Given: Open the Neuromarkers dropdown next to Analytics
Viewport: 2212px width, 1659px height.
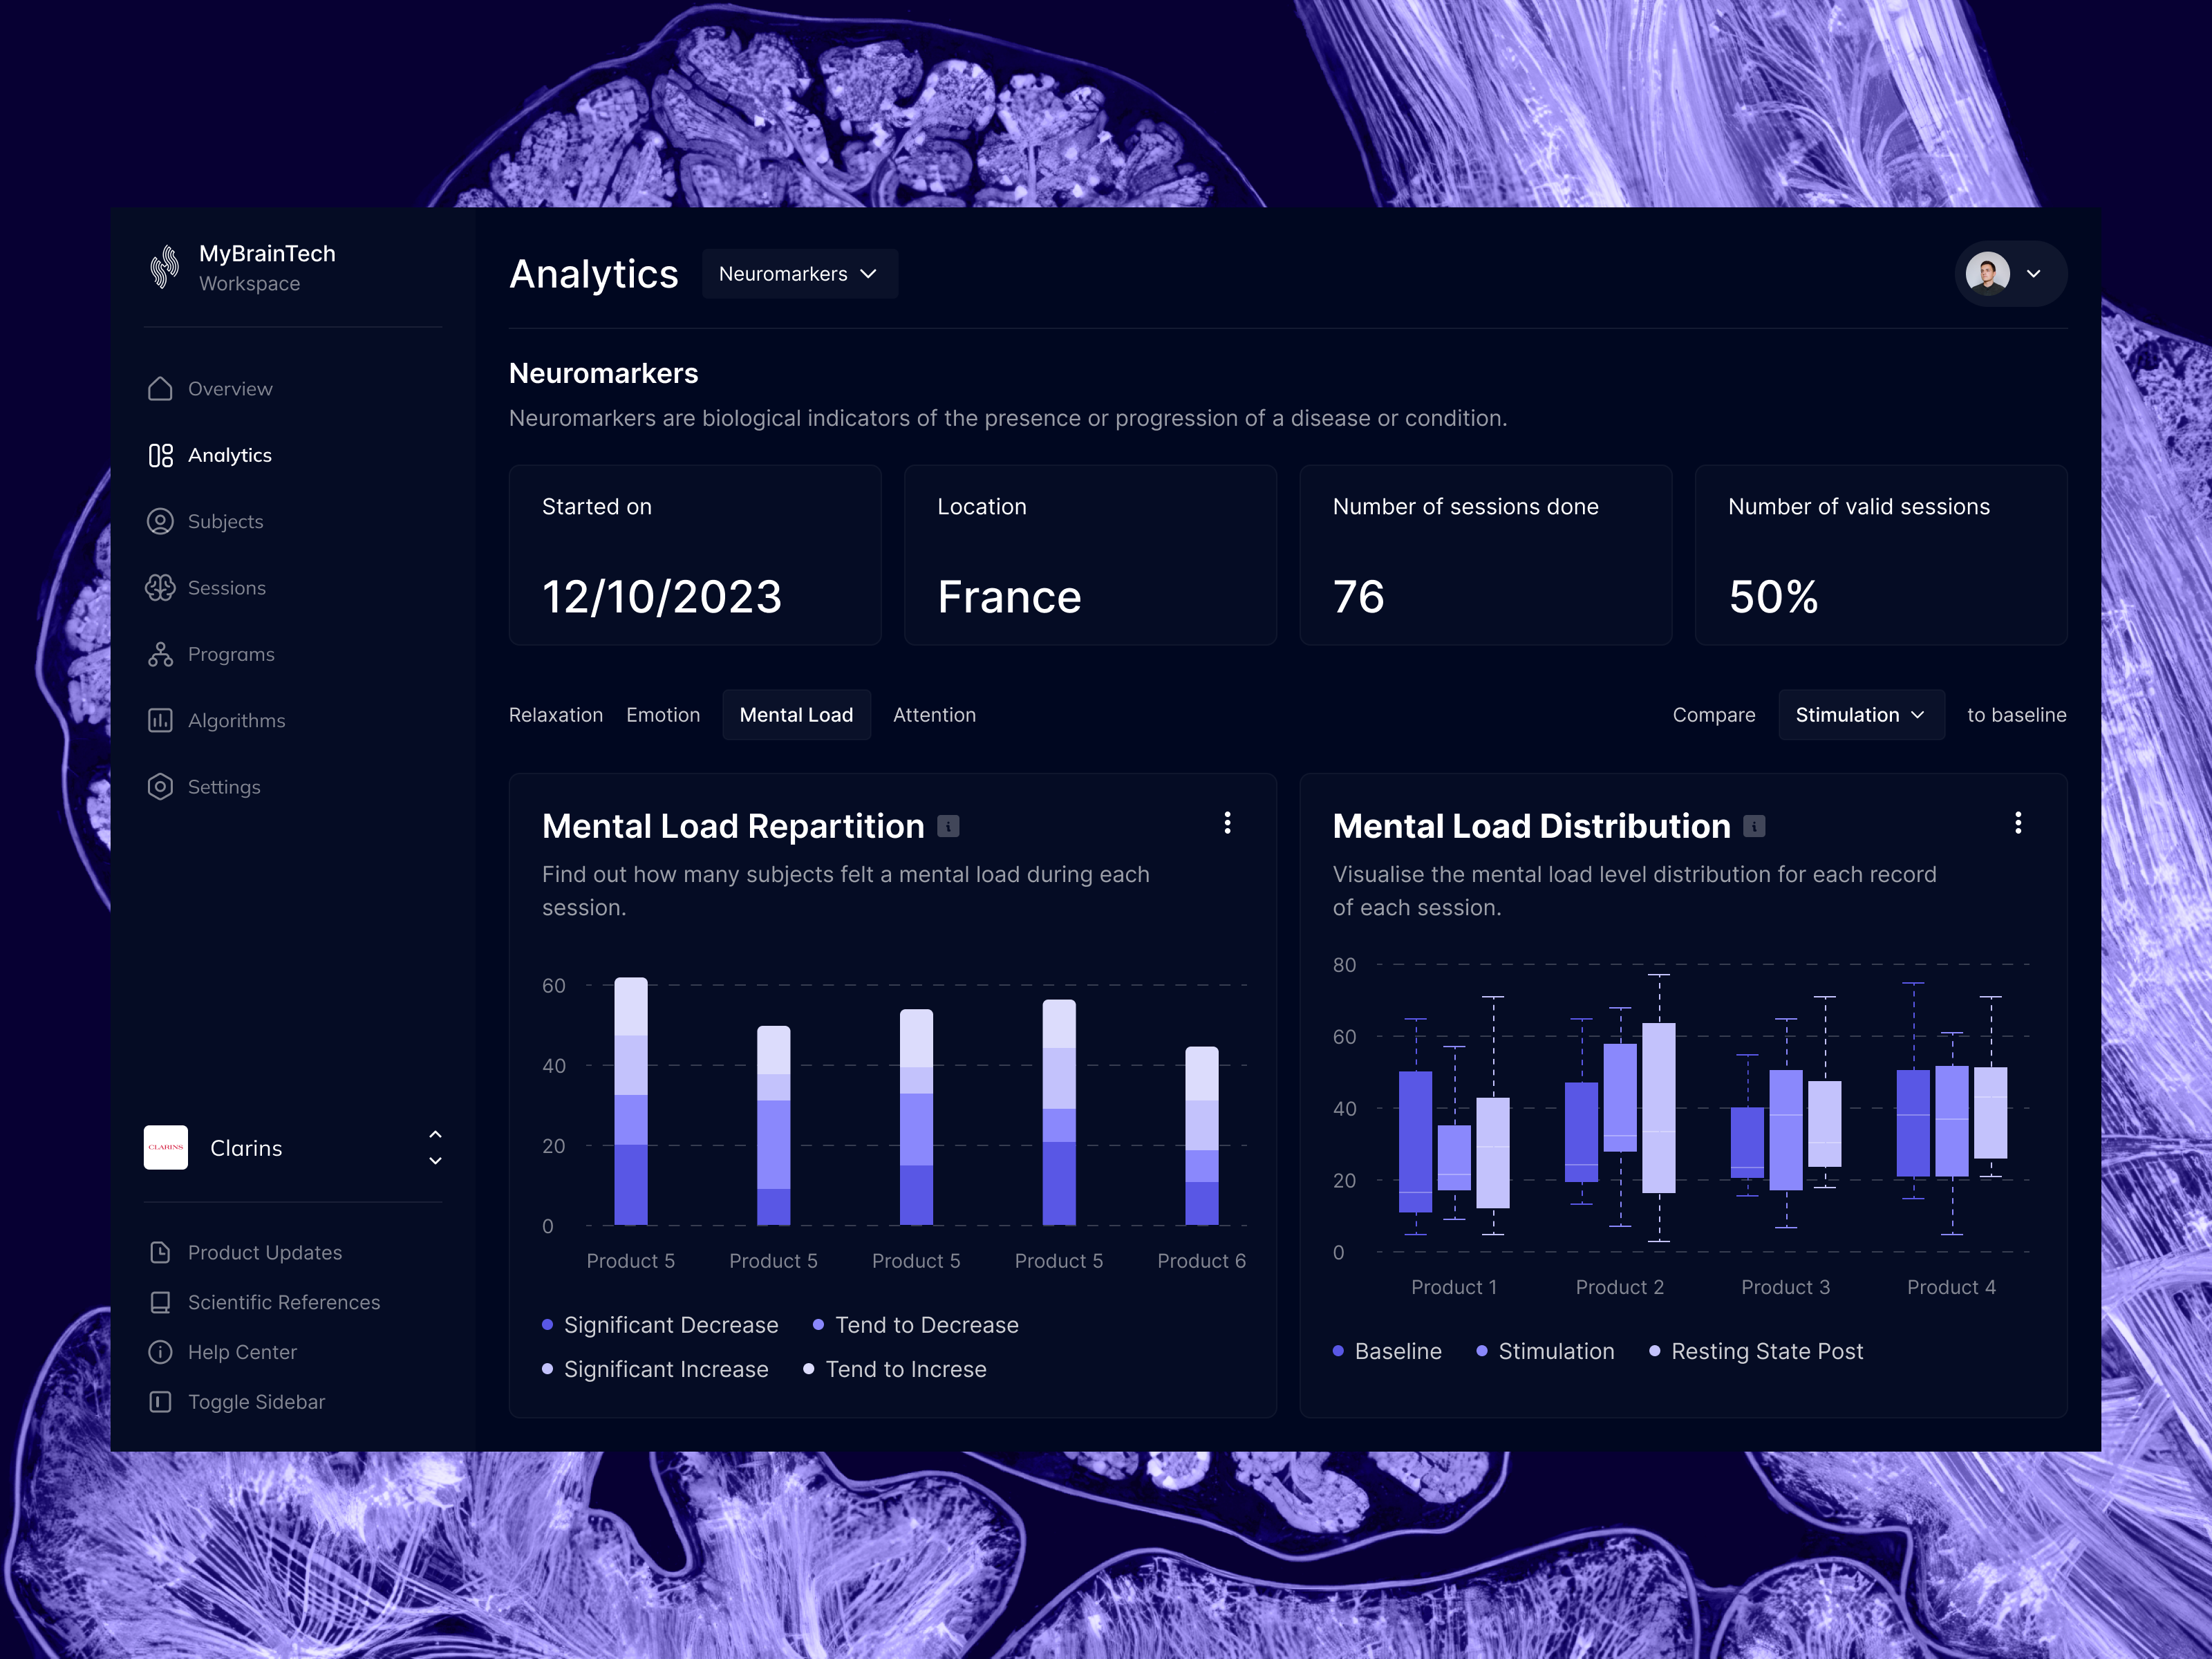Looking at the screenshot, I should point(799,273).
